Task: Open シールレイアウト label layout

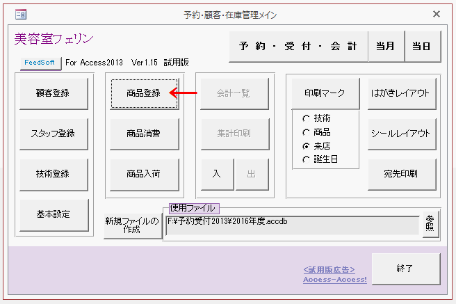Action: [x=402, y=134]
